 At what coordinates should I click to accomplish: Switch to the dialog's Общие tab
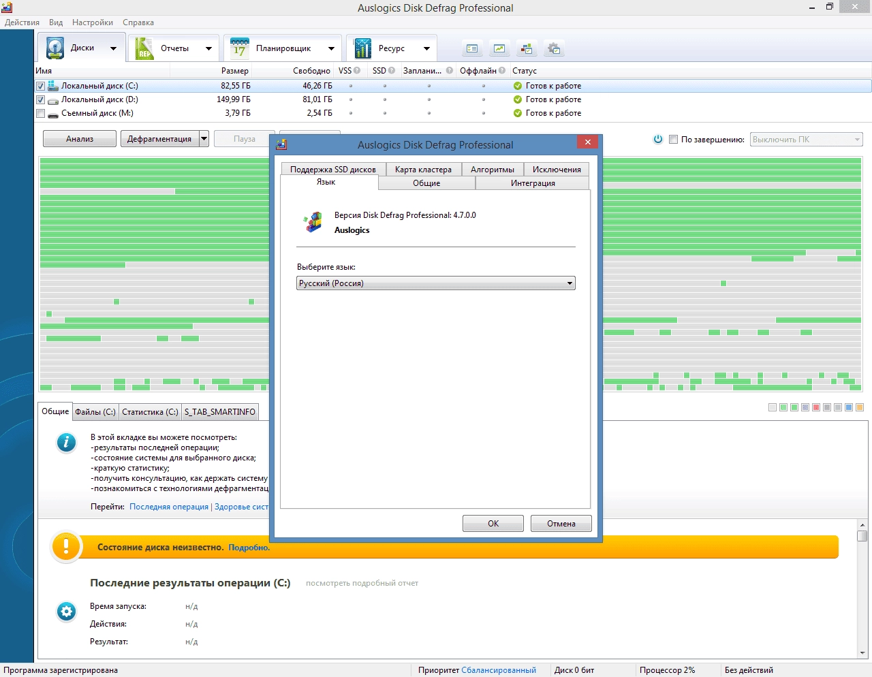426,183
